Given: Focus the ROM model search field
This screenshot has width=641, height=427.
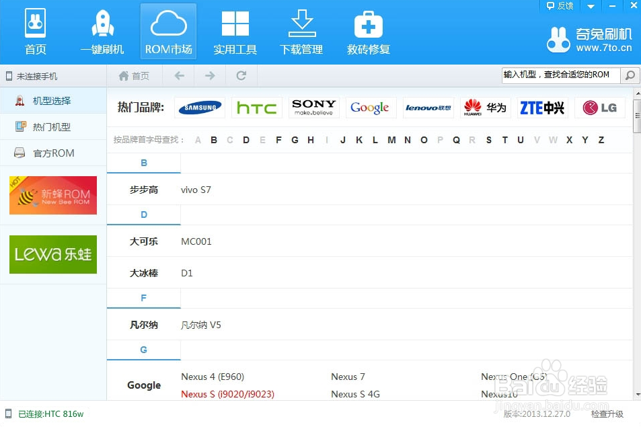Looking at the screenshot, I should coord(561,75).
